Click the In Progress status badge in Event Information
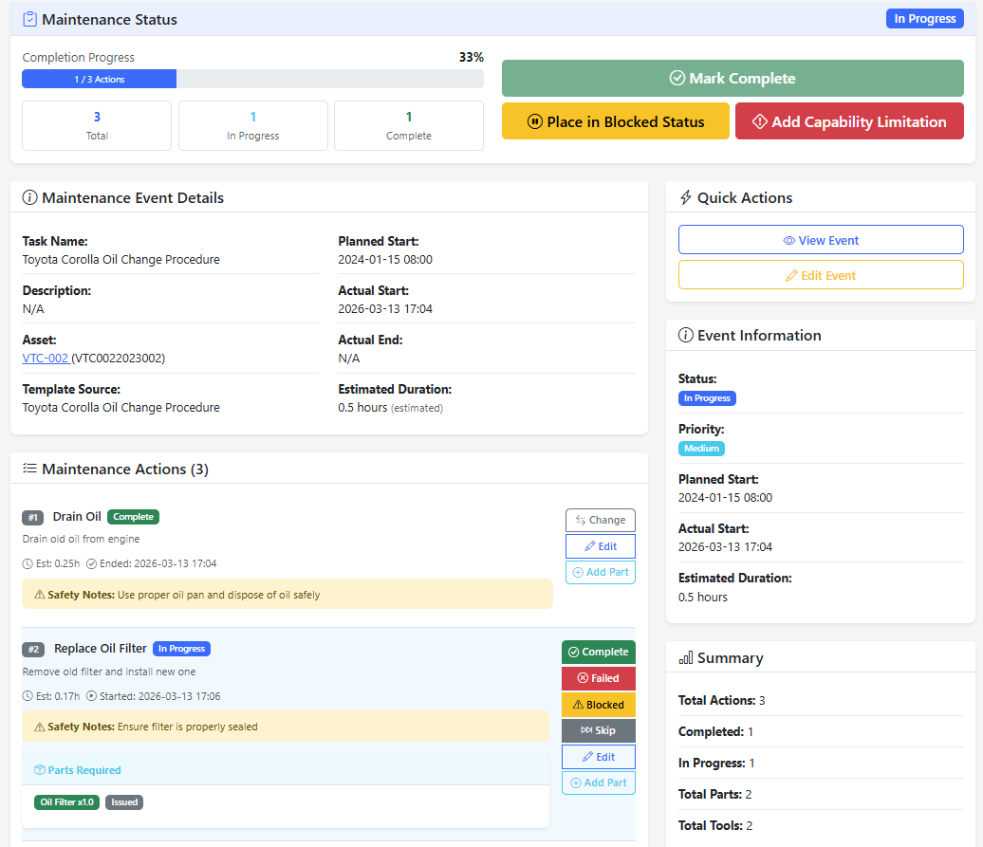Image resolution: width=983 pixels, height=847 pixels. (707, 397)
